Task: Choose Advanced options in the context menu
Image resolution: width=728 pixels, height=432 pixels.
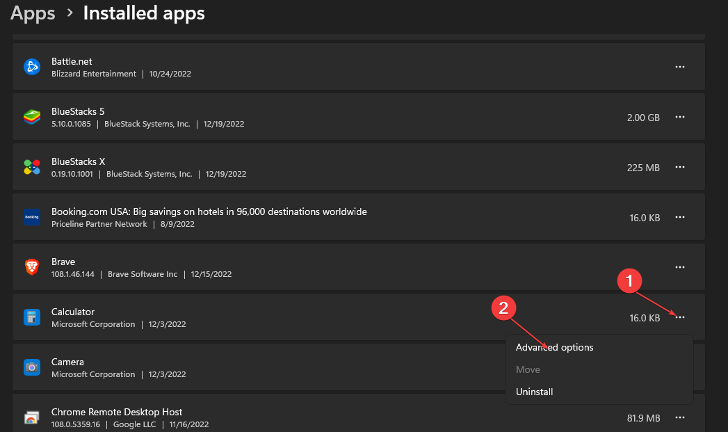Action: pos(554,347)
